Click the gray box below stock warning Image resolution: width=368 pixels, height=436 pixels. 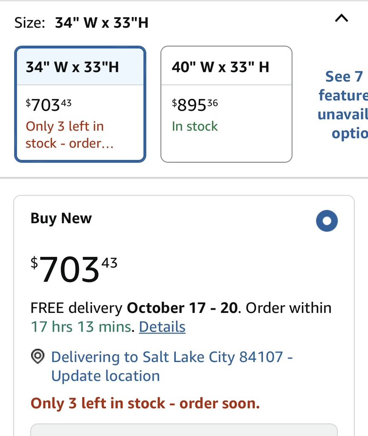pyautogui.click(x=184, y=429)
